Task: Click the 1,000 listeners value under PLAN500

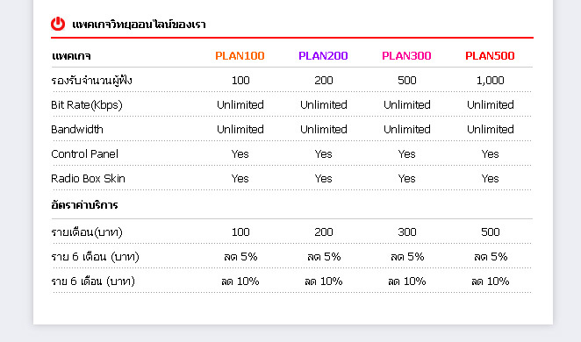Action: click(x=490, y=81)
